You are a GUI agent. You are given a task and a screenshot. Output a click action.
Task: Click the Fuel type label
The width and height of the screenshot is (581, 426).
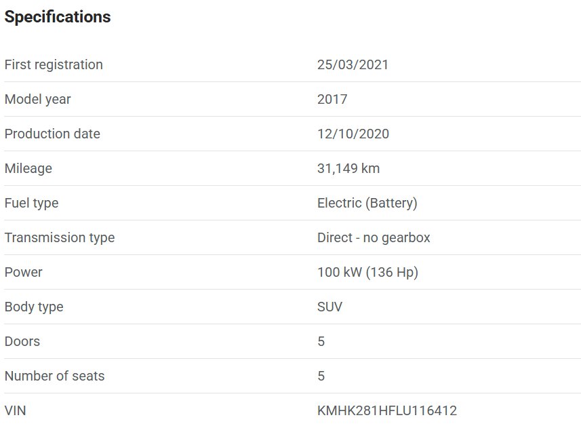31,203
